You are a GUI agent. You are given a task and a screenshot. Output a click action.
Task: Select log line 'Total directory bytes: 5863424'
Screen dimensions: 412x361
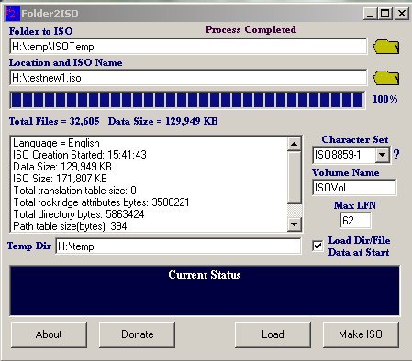pos(79,214)
